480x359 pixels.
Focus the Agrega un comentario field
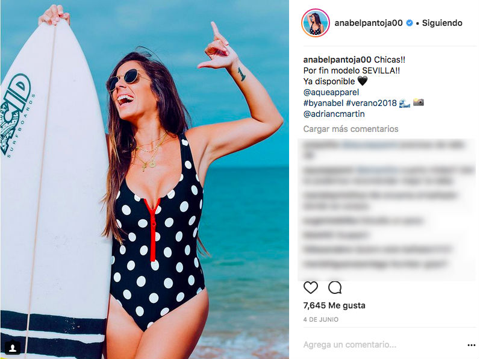pos(382,345)
